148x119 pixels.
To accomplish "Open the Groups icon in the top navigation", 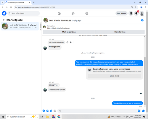I will coord(87,13).
